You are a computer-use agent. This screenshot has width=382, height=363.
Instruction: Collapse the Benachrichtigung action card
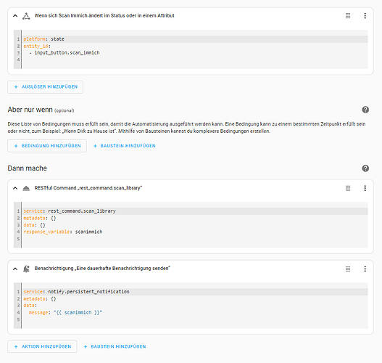pyautogui.click(x=15, y=269)
